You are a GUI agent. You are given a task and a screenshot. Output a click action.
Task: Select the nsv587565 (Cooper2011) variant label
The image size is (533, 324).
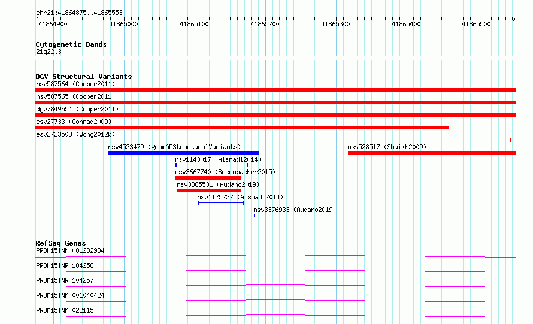point(75,96)
